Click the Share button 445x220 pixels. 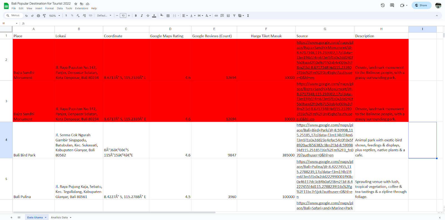[421, 5]
